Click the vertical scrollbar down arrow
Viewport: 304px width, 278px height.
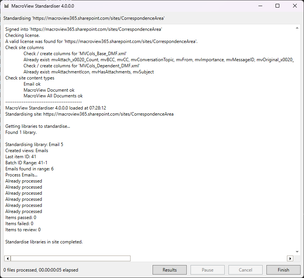(297, 252)
